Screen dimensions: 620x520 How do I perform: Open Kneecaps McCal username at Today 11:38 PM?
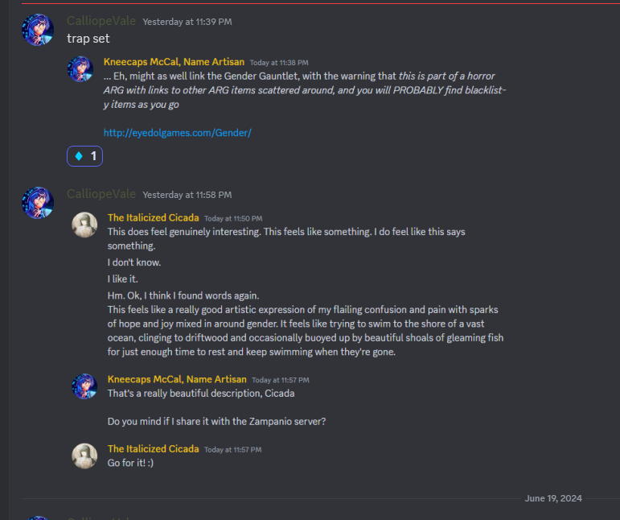174,61
